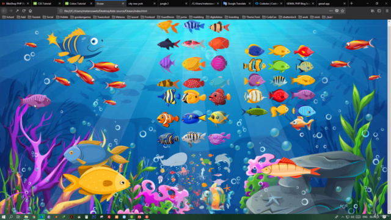
Task: Bookmark this page with the star icon
Action: point(342,11)
